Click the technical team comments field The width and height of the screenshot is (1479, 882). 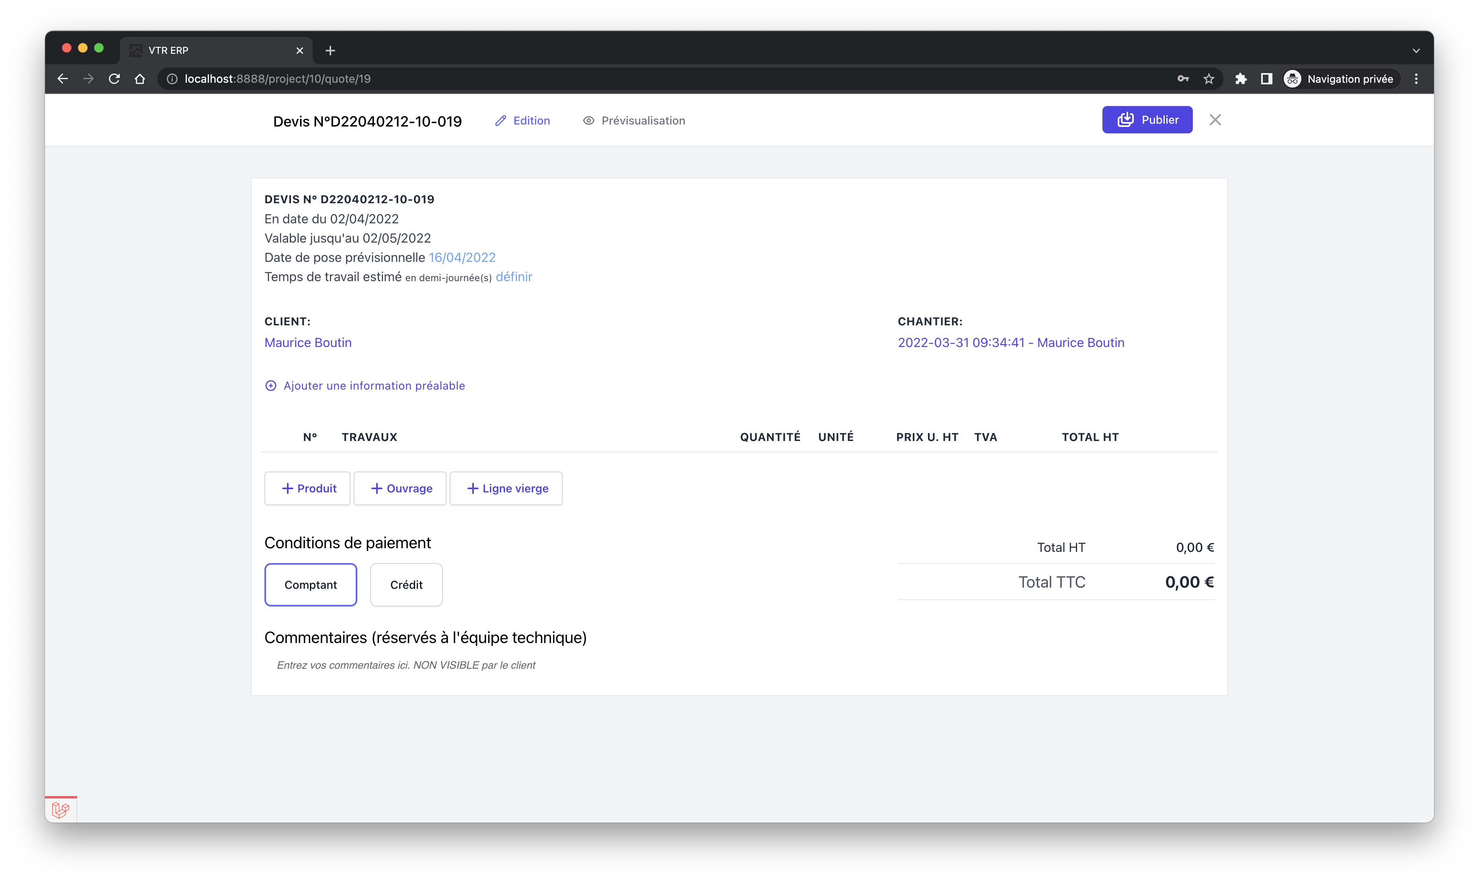tap(406, 665)
